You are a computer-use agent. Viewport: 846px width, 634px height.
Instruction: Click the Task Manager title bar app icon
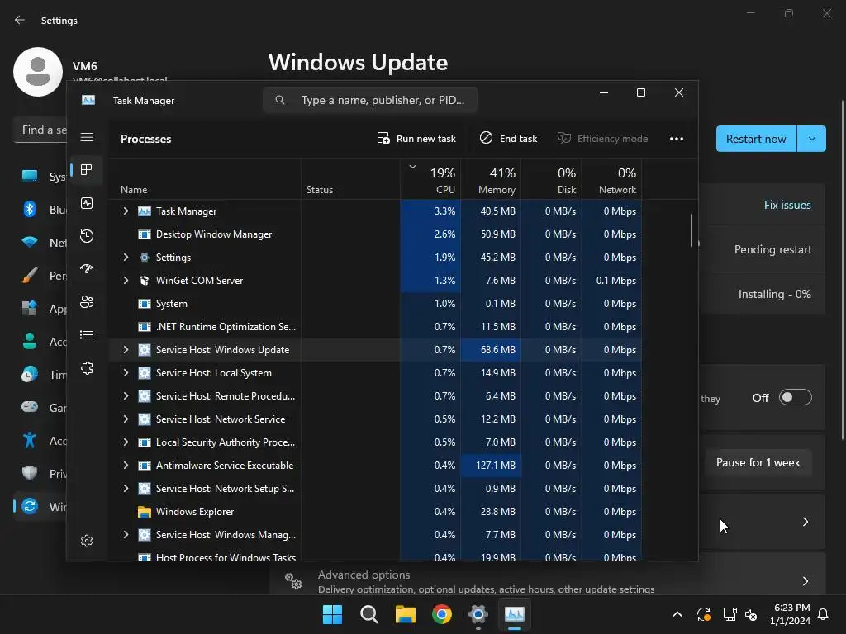(88, 100)
